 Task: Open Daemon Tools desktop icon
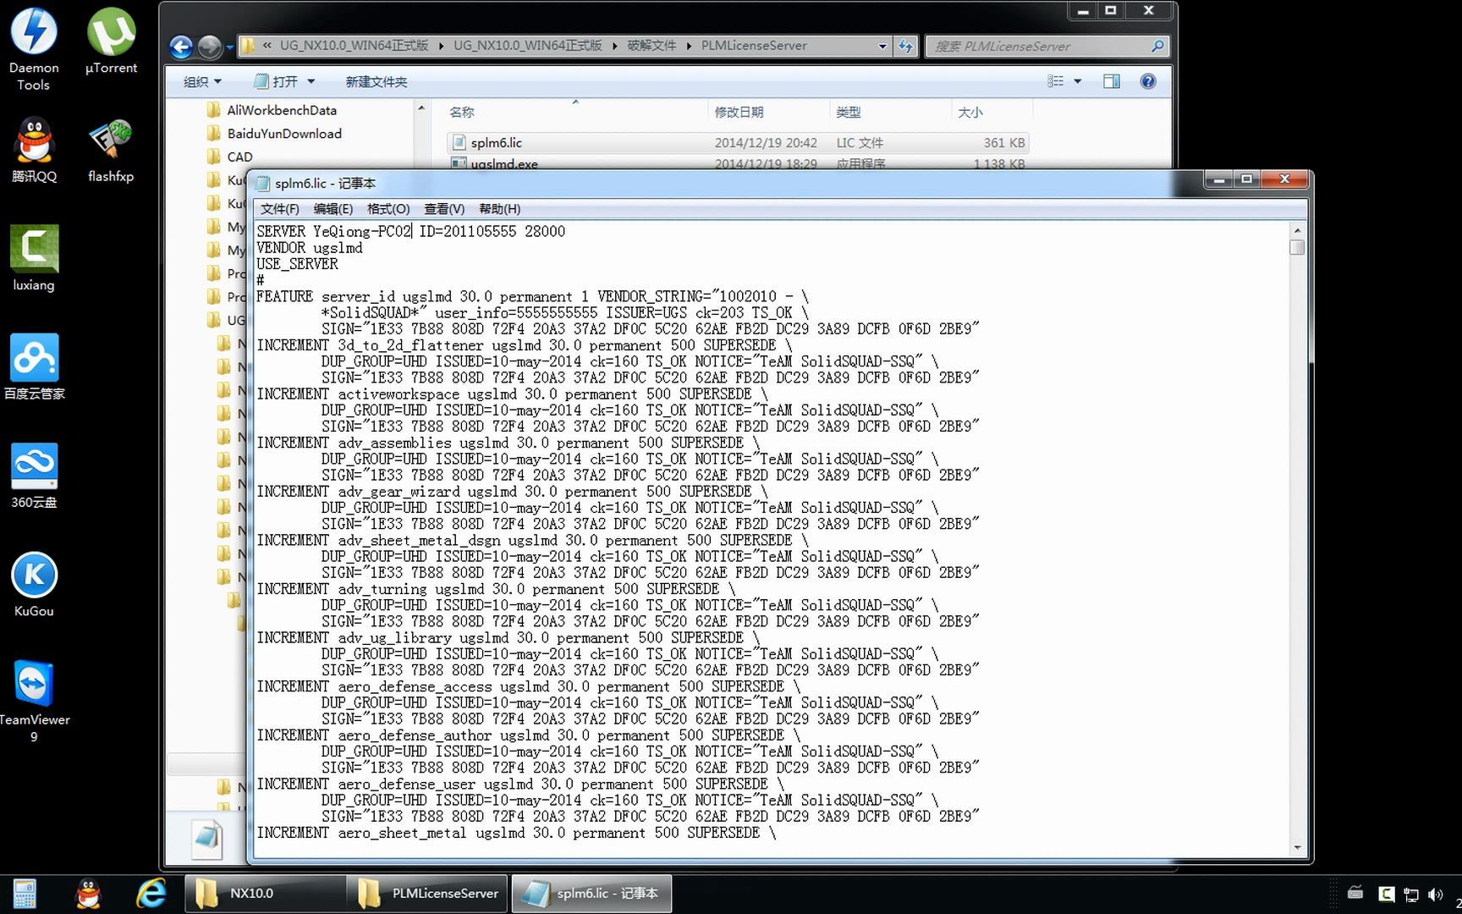coord(34,34)
